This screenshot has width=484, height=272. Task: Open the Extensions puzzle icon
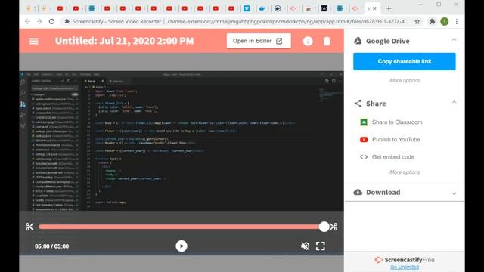click(x=432, y=22)
